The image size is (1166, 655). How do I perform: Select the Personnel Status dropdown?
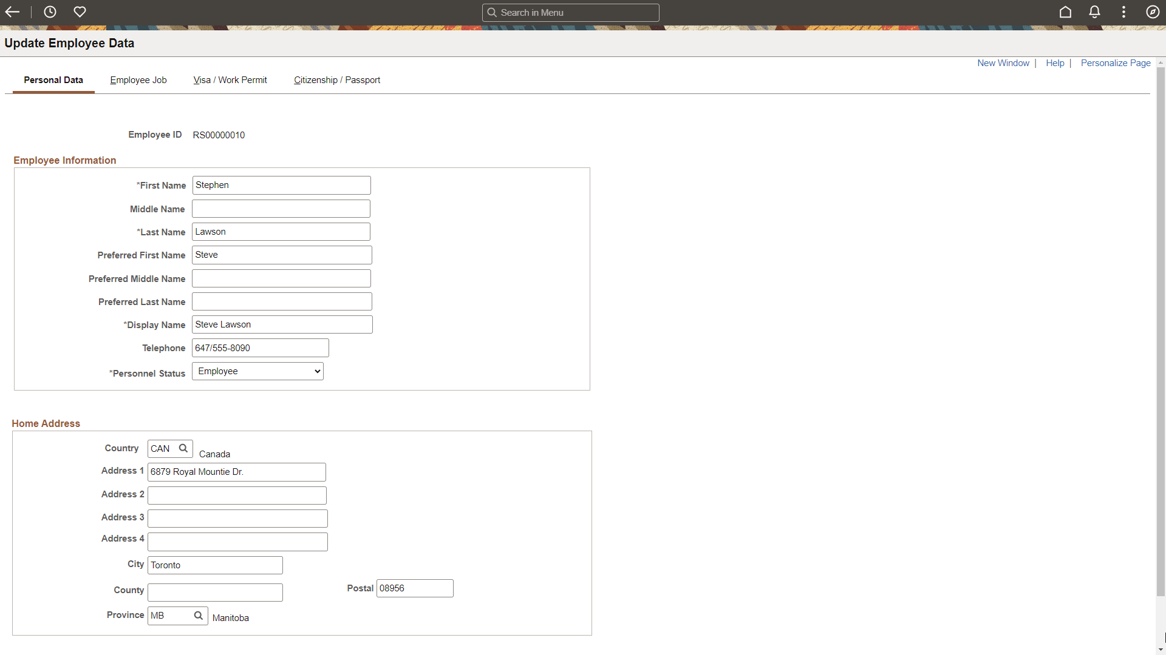tap(257, 371)
